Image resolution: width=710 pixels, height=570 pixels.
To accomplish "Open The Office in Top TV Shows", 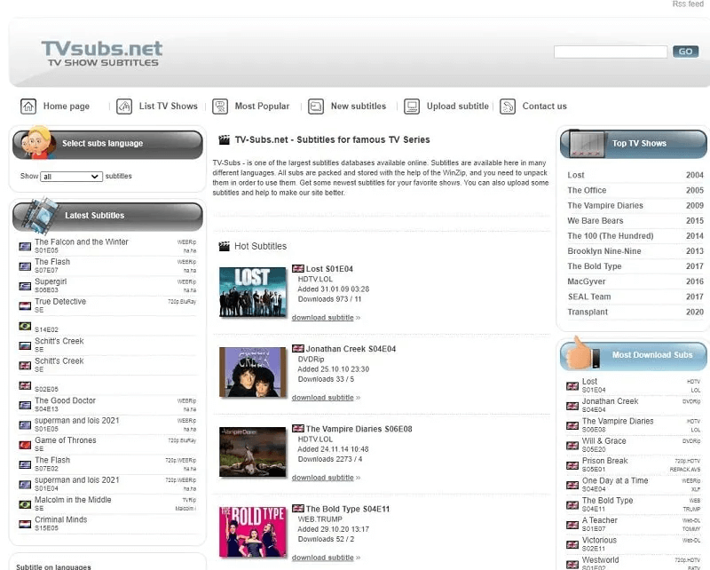I will (x=587, y=190).
